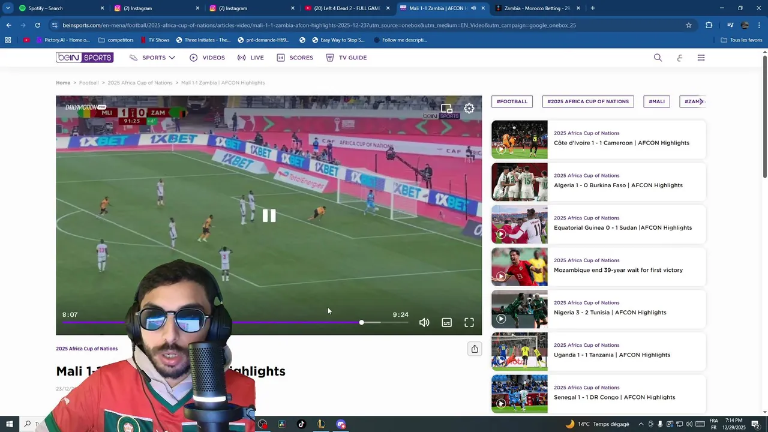Open video settings gear

(469, 109)
